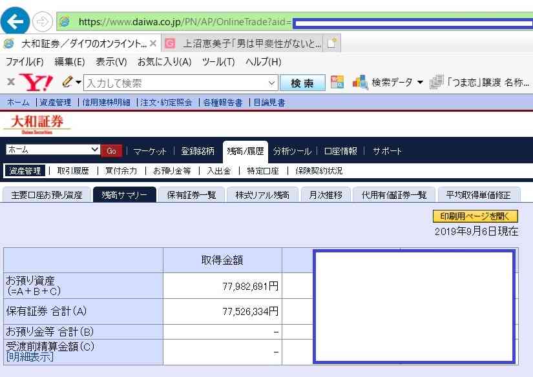Expand the ホーム navigation dropdown
Screen dimensions: 533x377
pos(53,149)
